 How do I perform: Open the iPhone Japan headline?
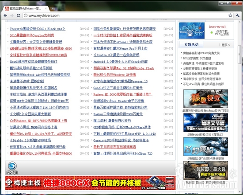pyautogui.click(x=123, y=42)
